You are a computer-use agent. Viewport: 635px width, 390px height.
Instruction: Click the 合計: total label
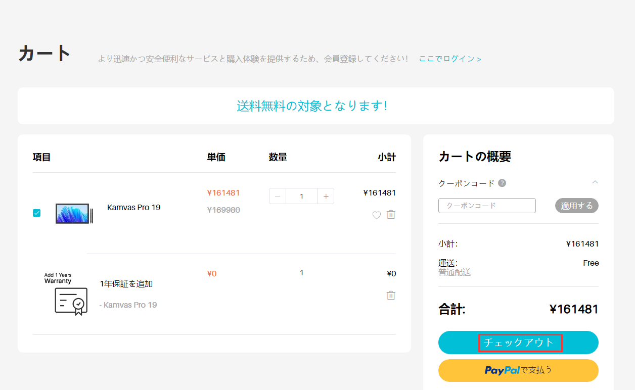(x=452, y=309)
